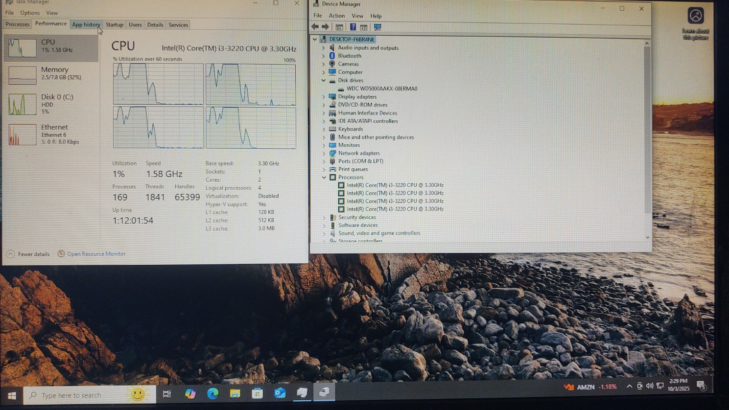Open Microsoft Edge from the taskbar

click(x=212, y=394)
